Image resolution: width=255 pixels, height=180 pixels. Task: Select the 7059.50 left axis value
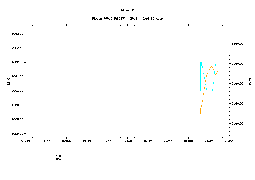pyautogui.click(x=17, y=134)
